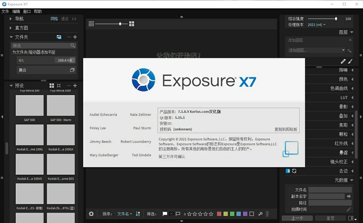Viewport: 363px width, 223px height.
Task: Filter by red color label
Action: pos(219,214)
